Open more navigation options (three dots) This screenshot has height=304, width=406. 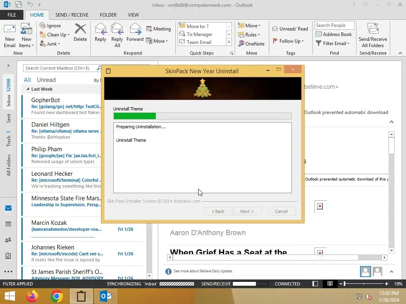click(x=8, y=272)
